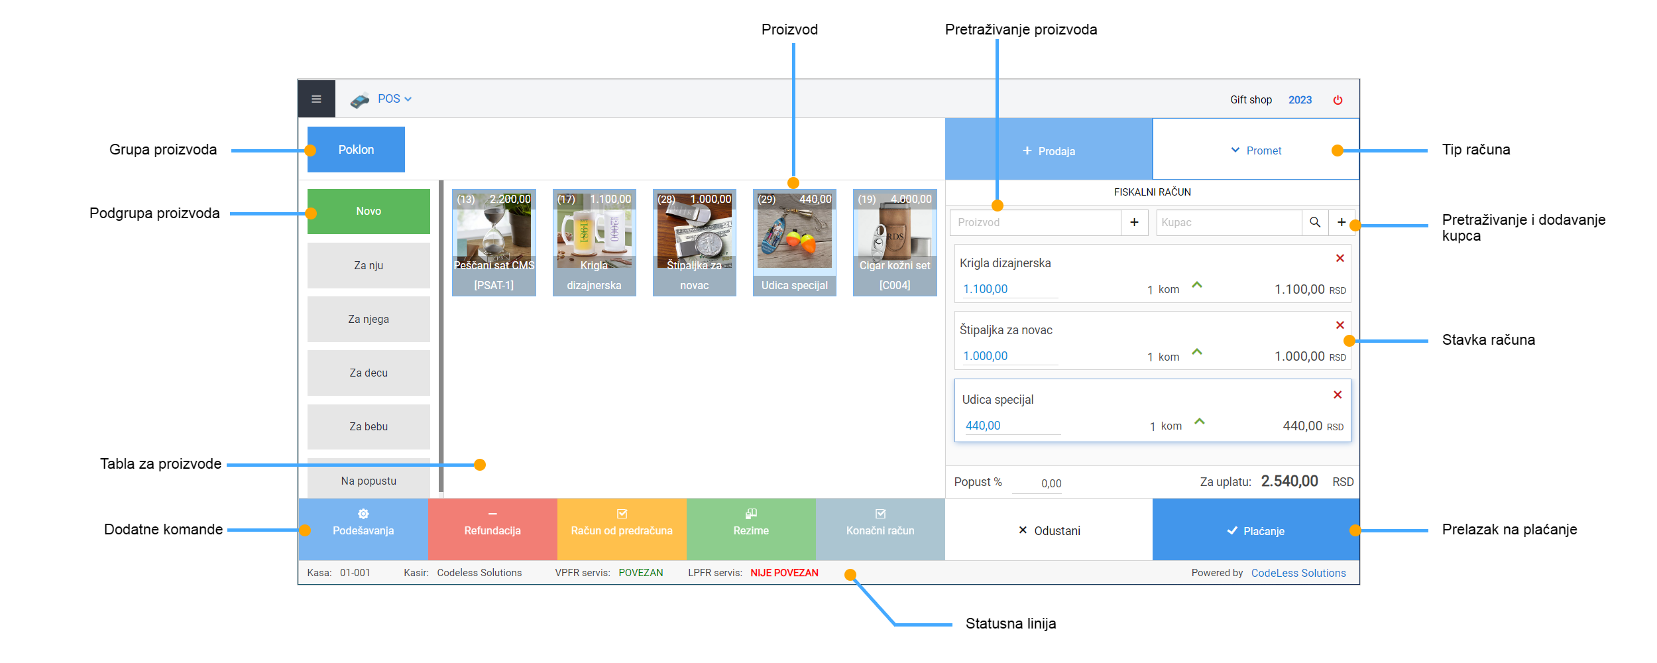Add Štipaljka za novac product tile

point(694,243)
